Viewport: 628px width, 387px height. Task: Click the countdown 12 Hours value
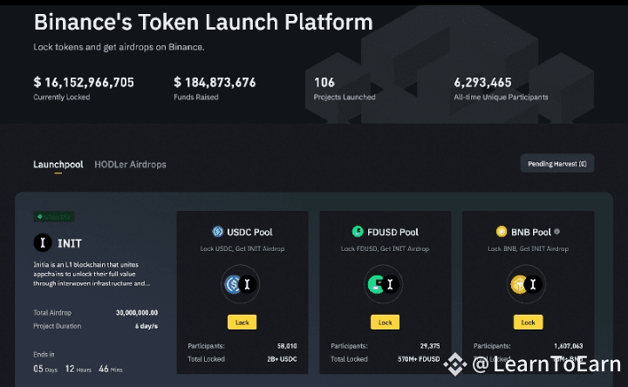(78, 369)
